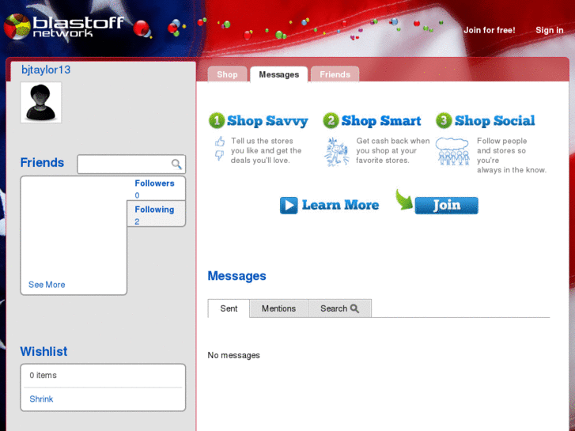575x431 pixels.
Task: Collapse wishlist using Shrink link
Action: (x=41, y=399)
